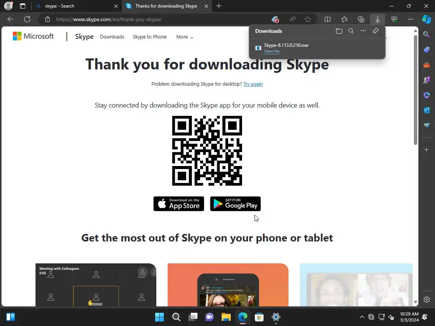Click the Microsoft logo

click(x=33, y=36)
